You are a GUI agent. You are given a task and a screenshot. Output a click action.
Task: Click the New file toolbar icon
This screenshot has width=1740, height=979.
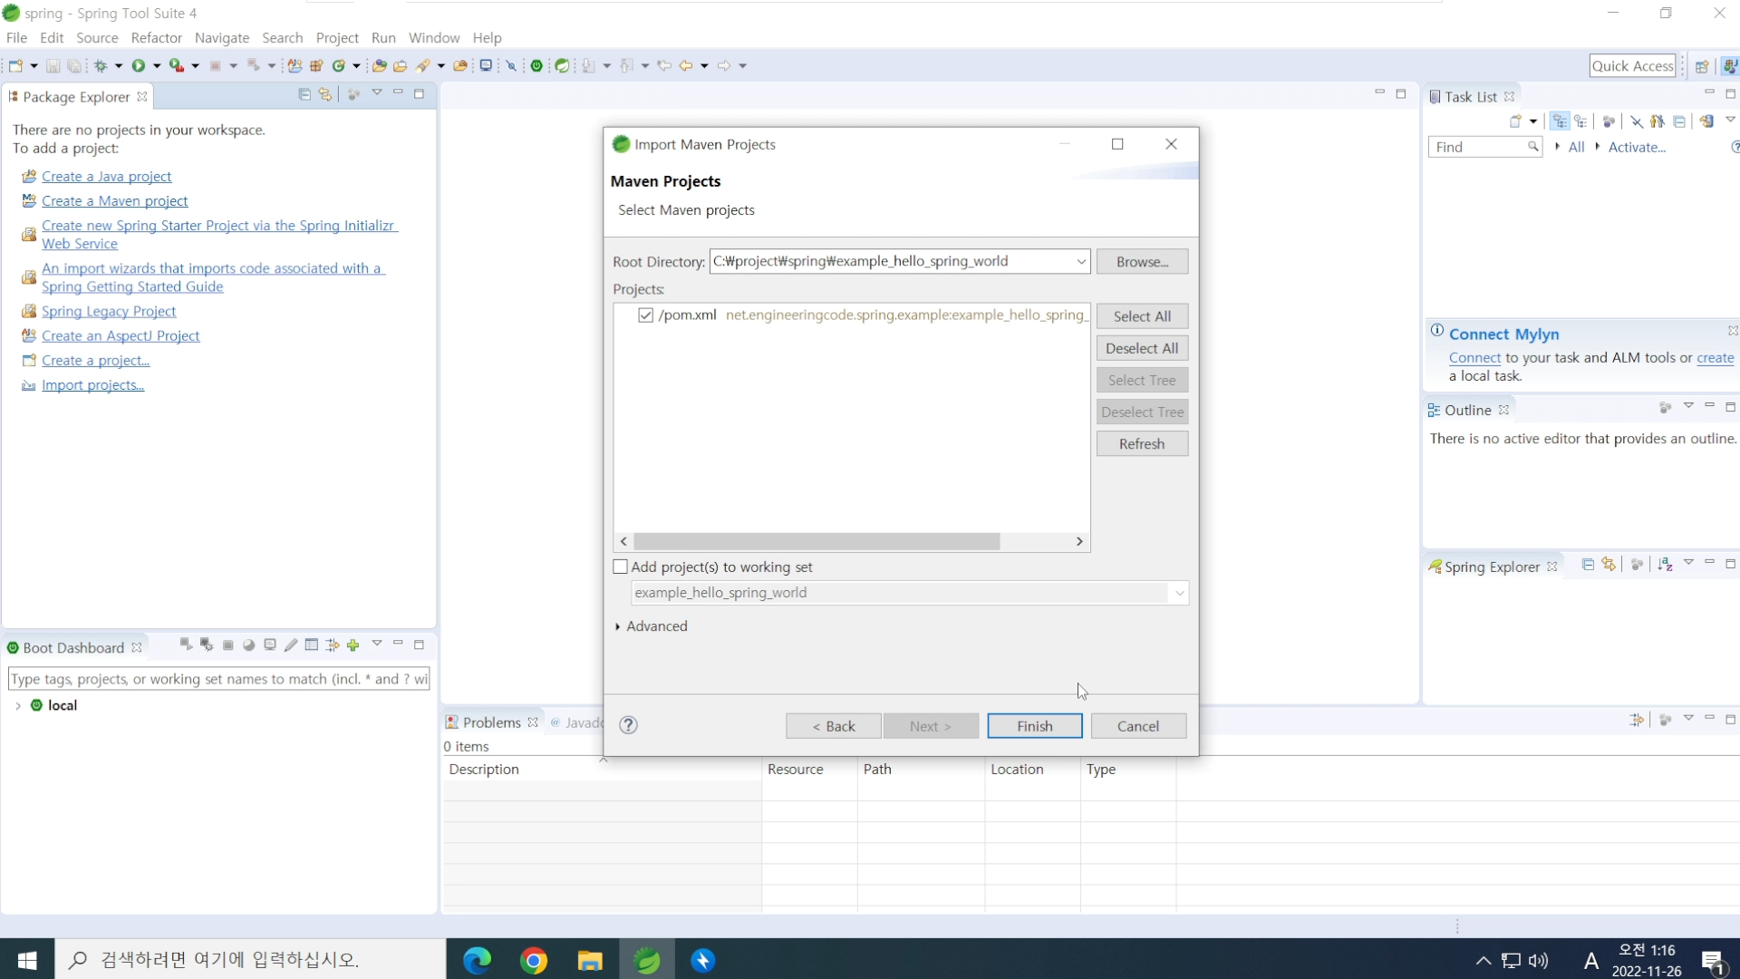click(15, 65)
